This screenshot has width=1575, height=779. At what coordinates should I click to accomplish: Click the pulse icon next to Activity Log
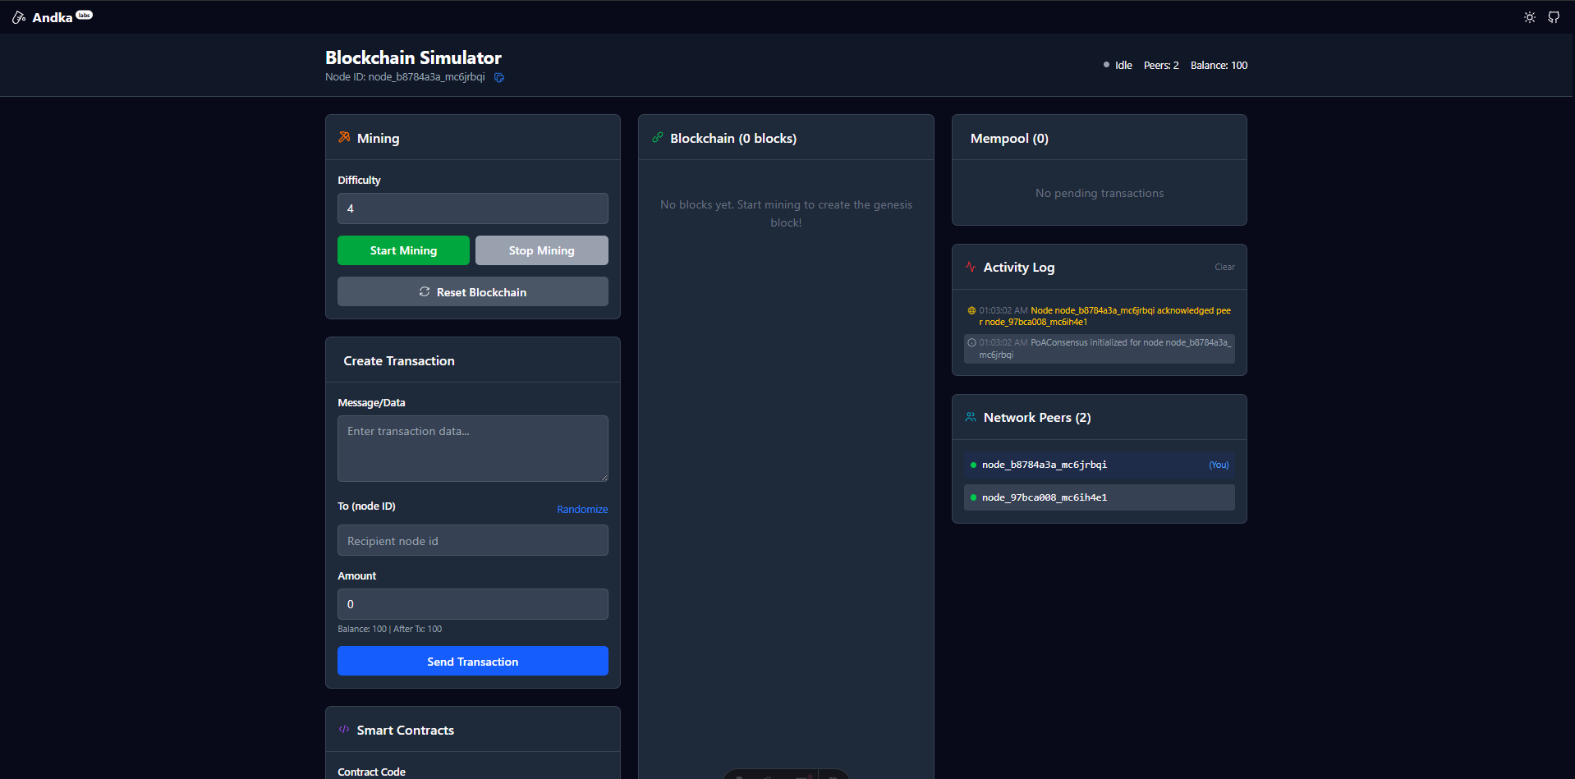971,267
